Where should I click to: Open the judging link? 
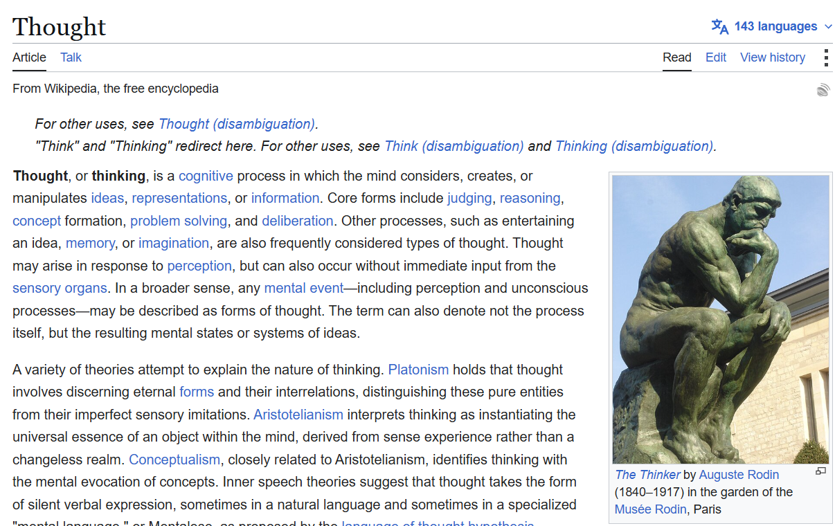[469, 198]
